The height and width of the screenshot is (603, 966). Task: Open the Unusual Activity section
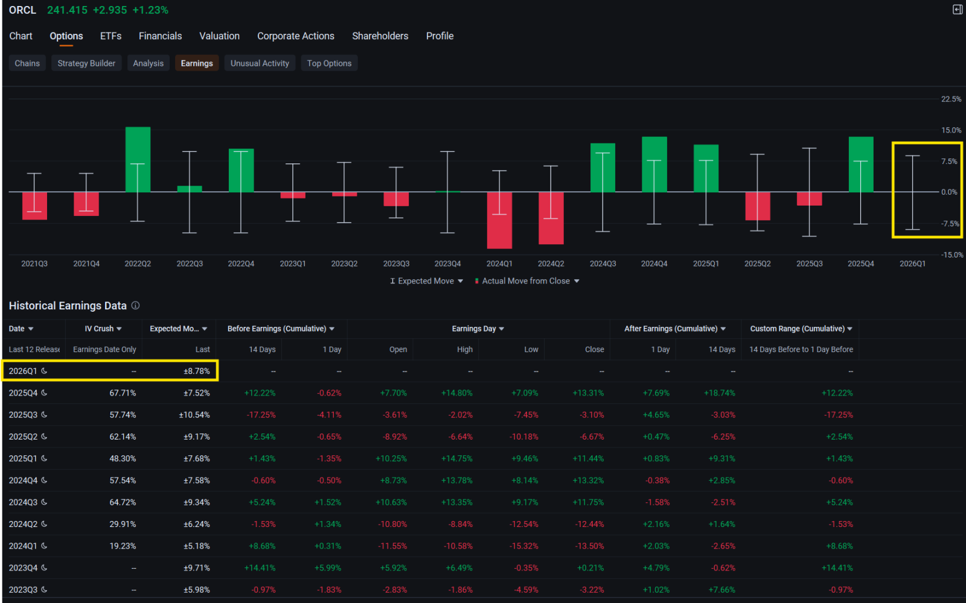[260, 63]
